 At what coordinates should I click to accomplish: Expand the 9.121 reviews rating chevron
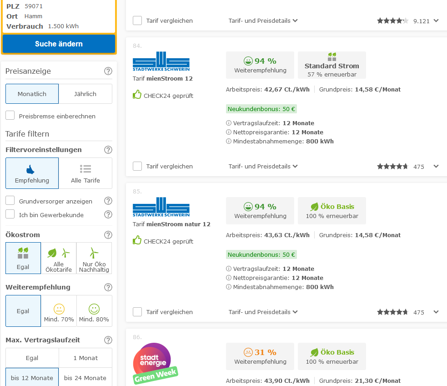[436, 20]
